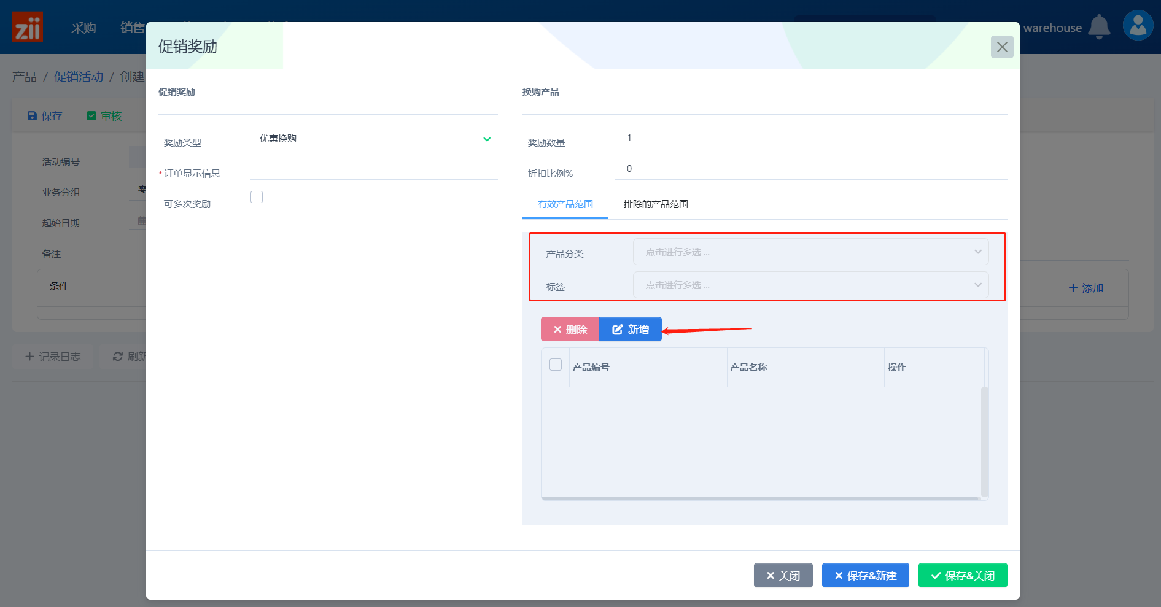Open the notification bell
This screenshot has height=607, width=1161.
1099,27
